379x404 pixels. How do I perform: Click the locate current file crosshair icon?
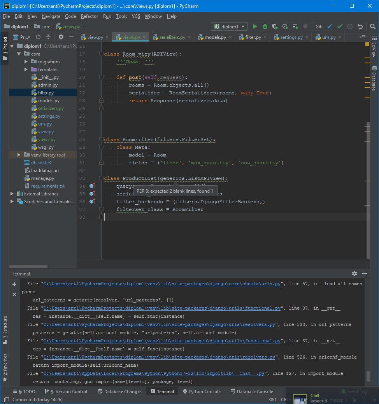tap(38, 37)
